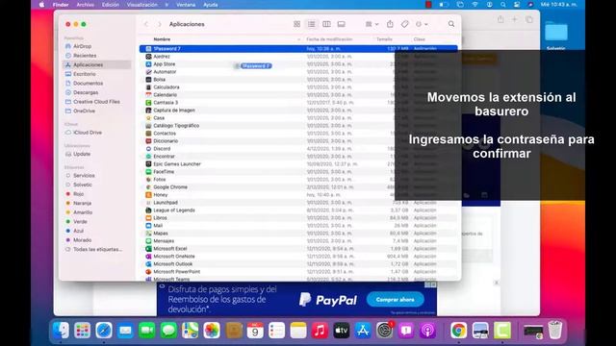Open Apple TV from the Dock
This screenshot has width=616, height=346.
(x=342, y=331)
